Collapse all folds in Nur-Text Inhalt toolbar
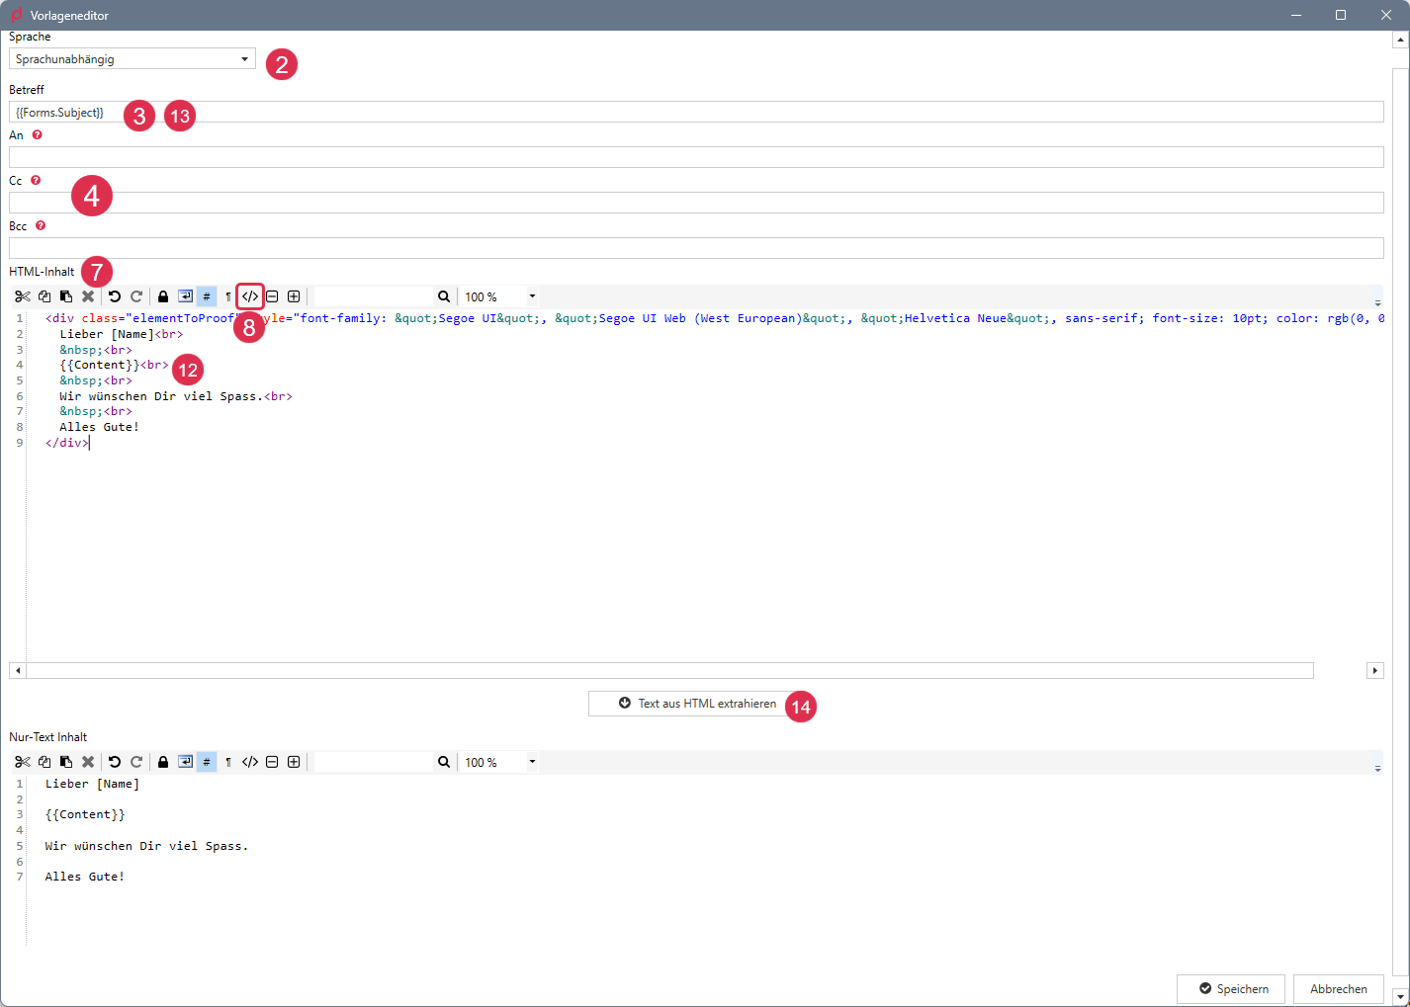1410x1007 pixels. (272, 762)
